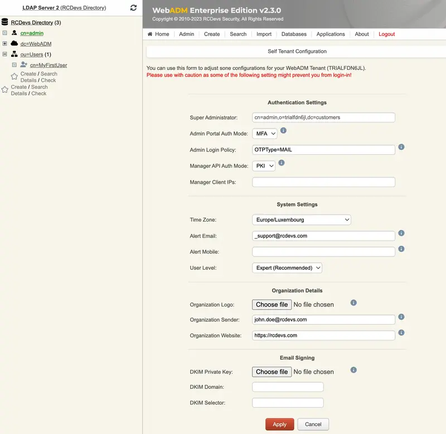
Task: Open the cn=MyFirstUser entry
Action: tap(49, 65)
